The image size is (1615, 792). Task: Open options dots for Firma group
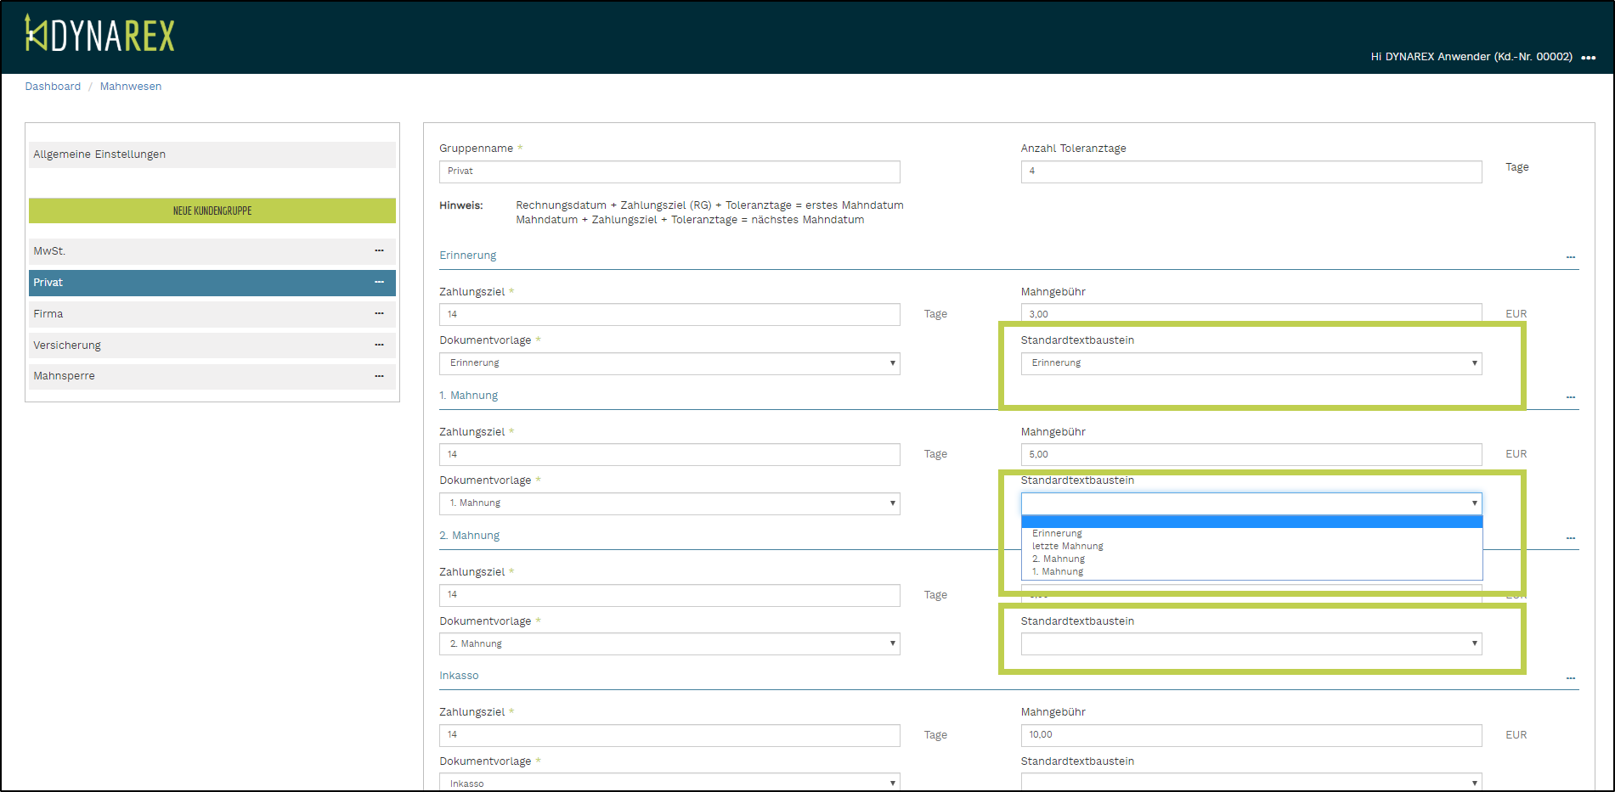point(379,313)
